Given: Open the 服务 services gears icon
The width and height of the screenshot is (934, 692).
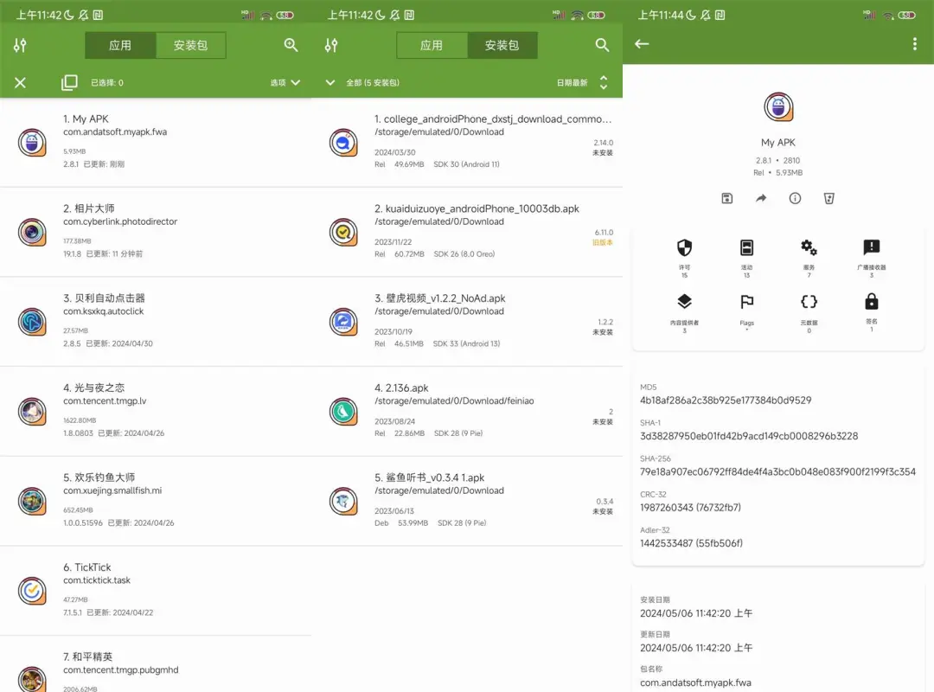Looking at the screenshot, I should pos(809,248).
